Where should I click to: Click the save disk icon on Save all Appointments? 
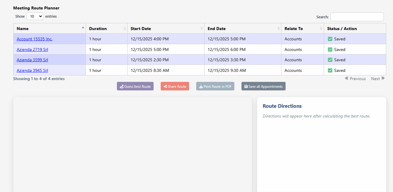tap(246, 86)
